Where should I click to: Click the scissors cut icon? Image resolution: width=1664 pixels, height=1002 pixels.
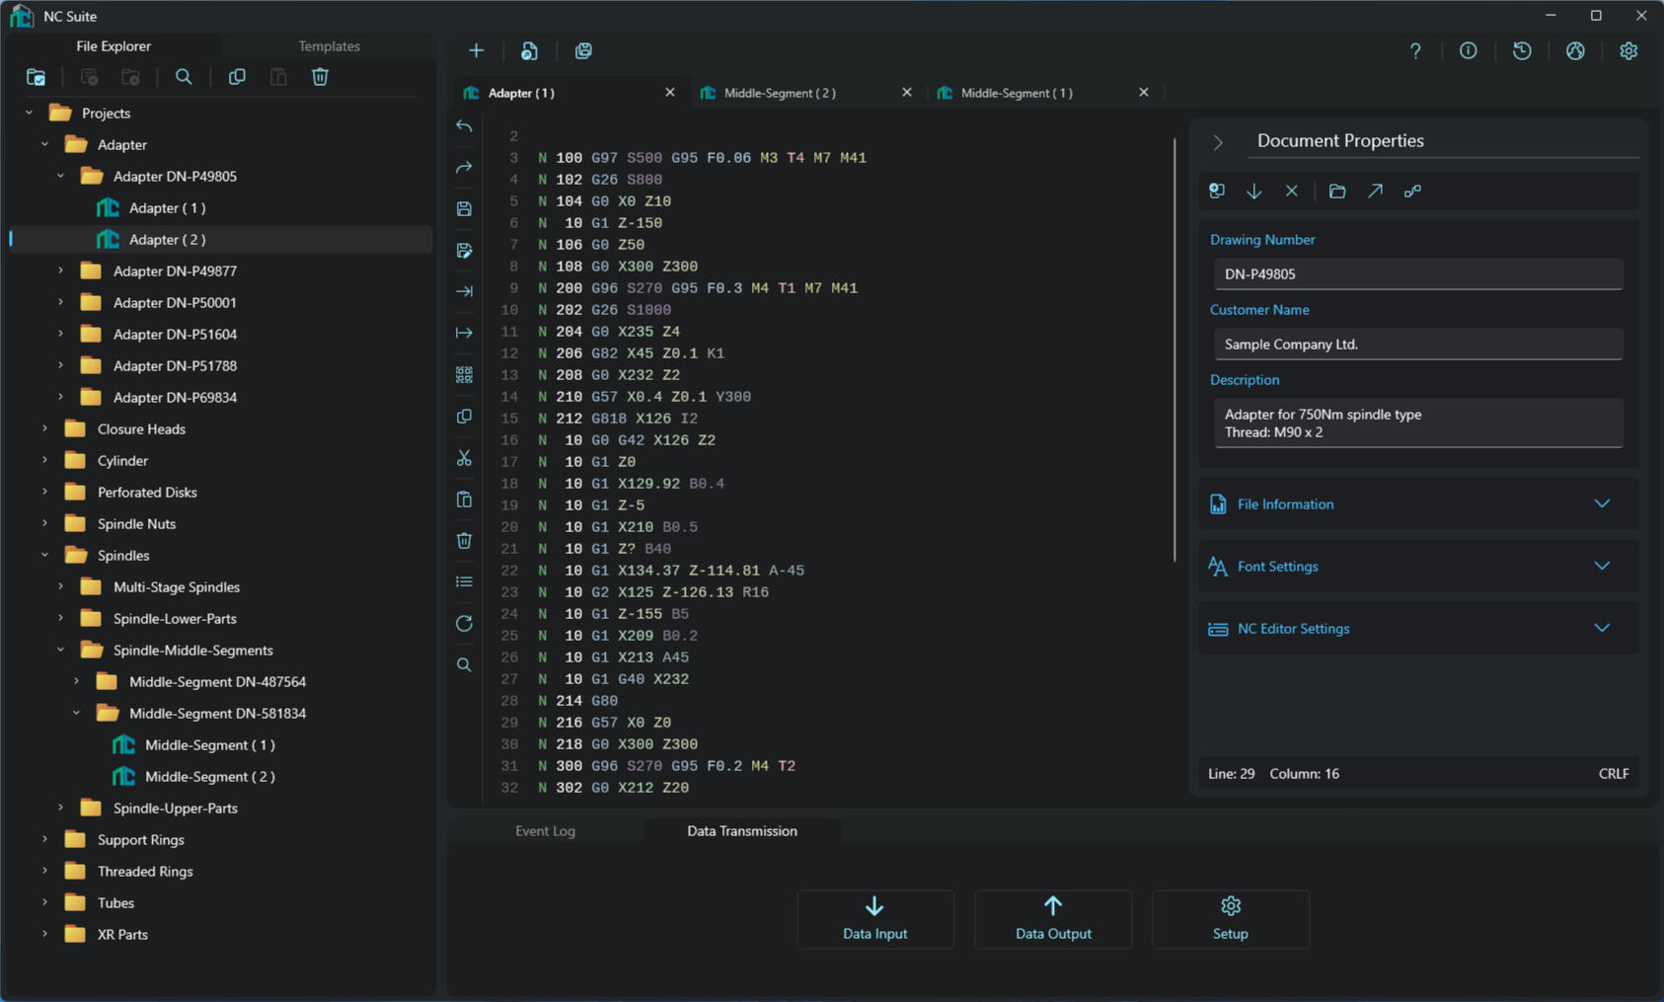click(464, 458)
